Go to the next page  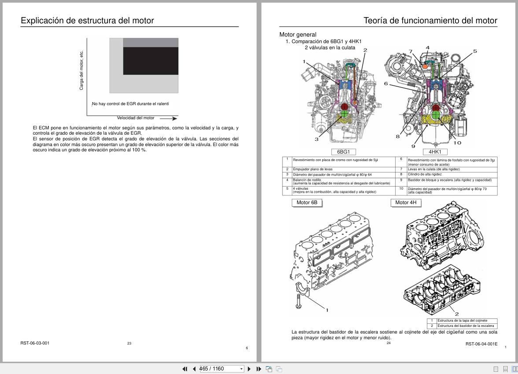pos(249,369)
